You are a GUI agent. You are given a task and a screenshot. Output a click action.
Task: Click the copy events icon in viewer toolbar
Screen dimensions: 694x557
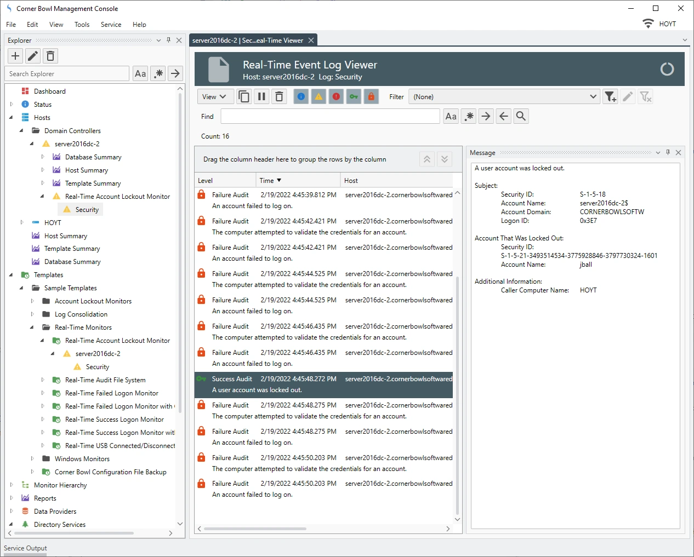click(244, 97)
